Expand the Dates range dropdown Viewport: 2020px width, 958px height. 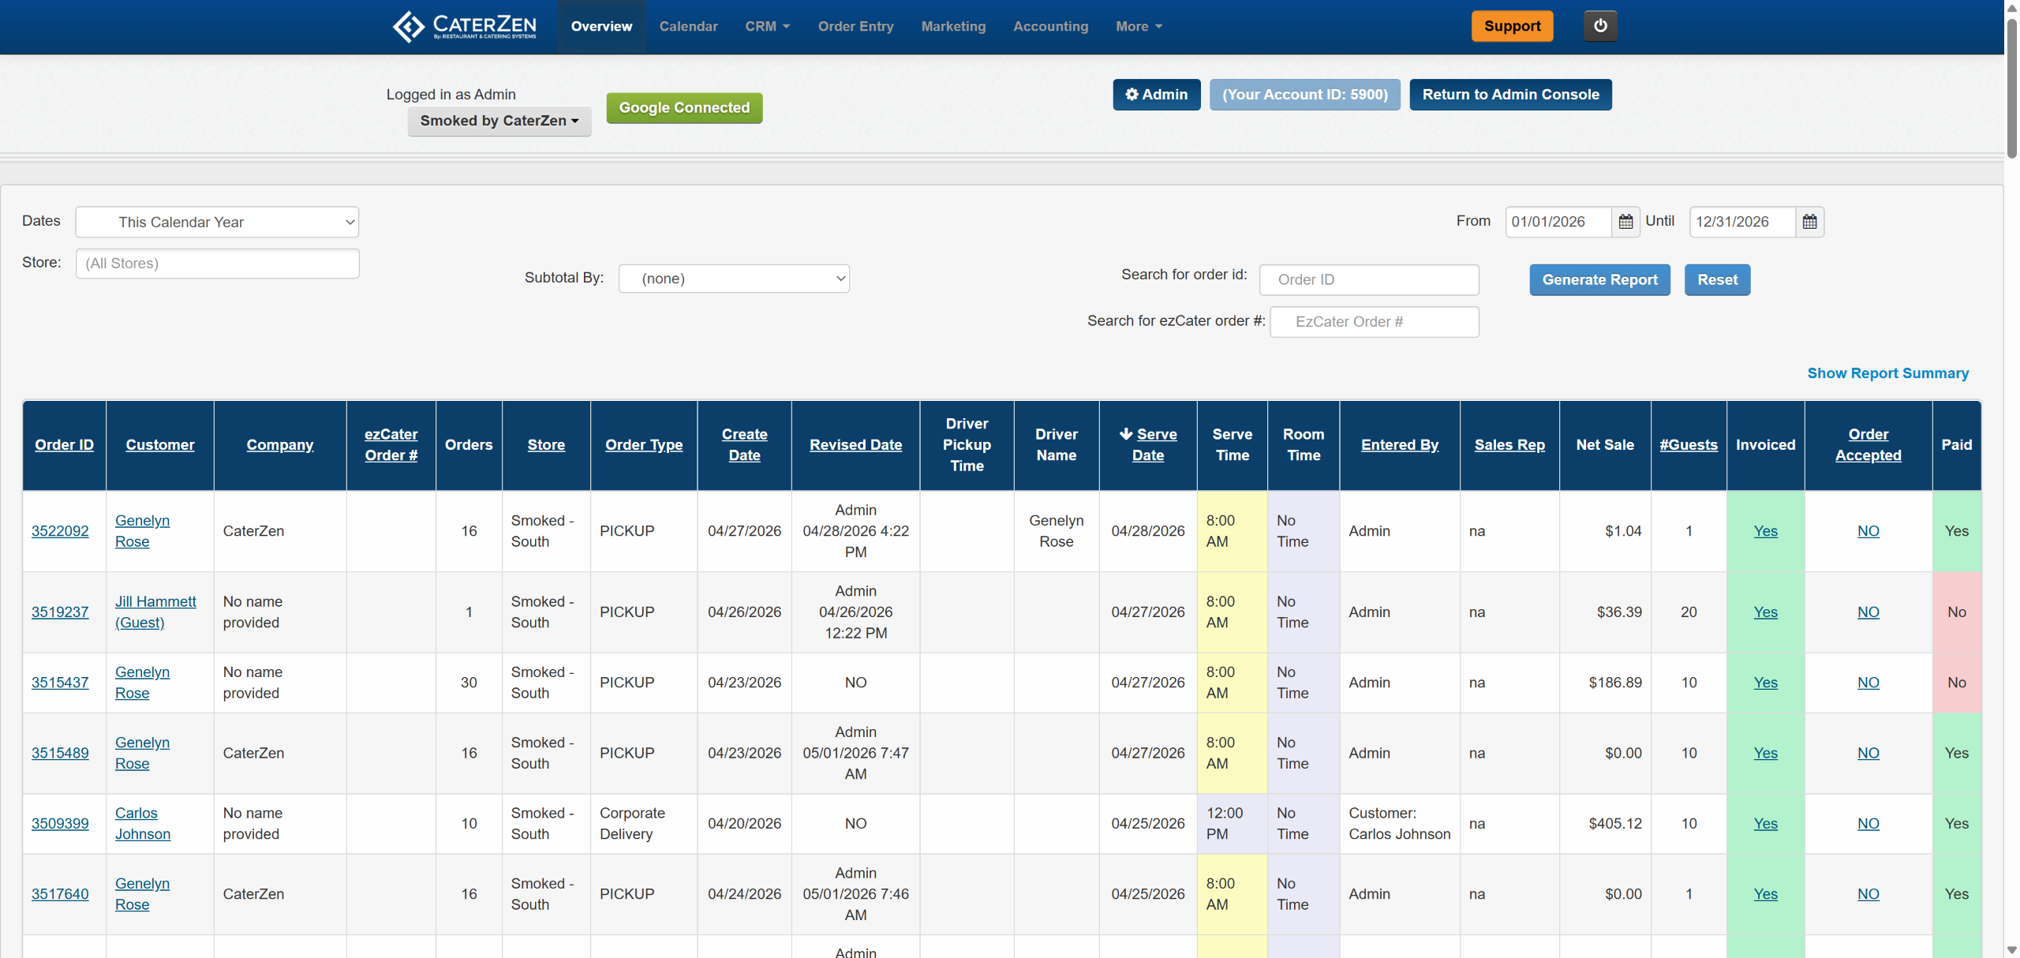[217, 222]
